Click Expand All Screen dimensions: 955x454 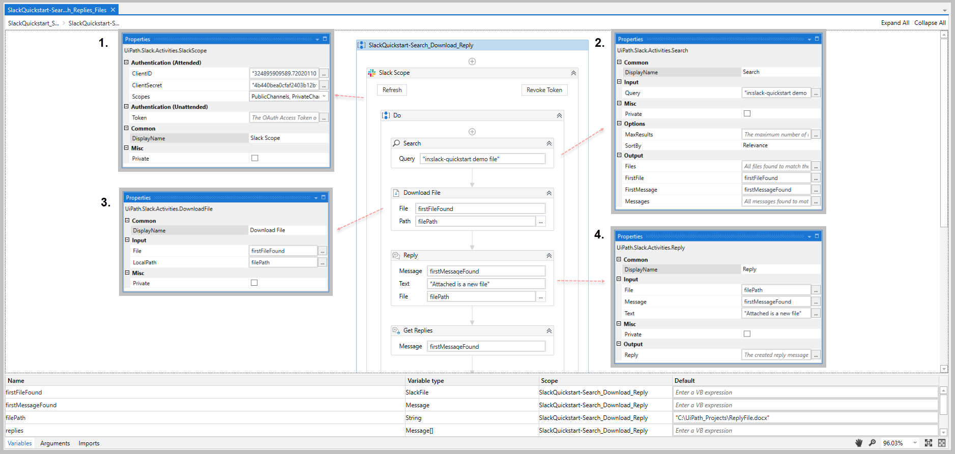point(895,23)
